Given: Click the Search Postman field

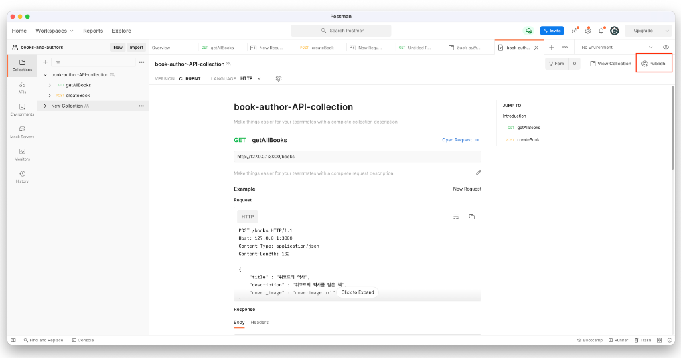Looking at the screenshot, I should (x=341, y=31).
